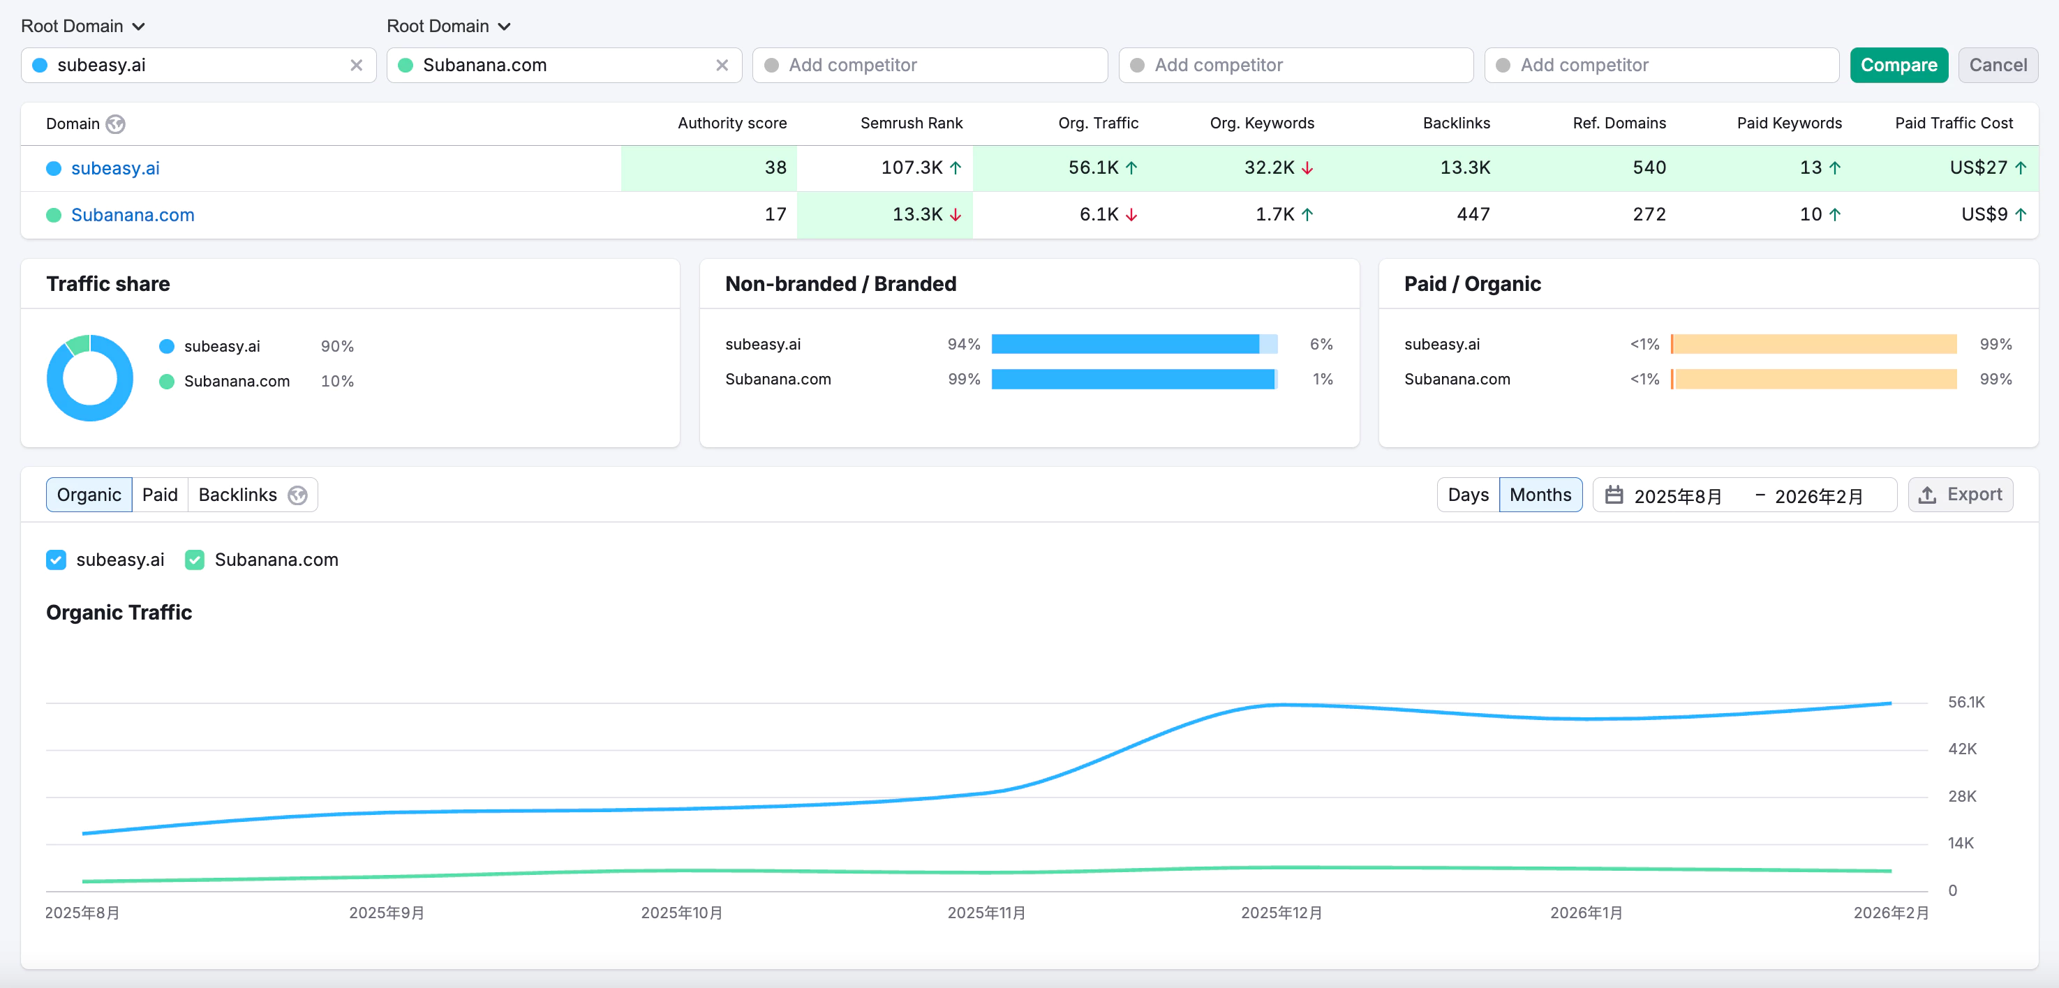Open the Subanana.com domain link in table
The width and height of the screenshot is (2059, 988).
[x=133, y=214]
